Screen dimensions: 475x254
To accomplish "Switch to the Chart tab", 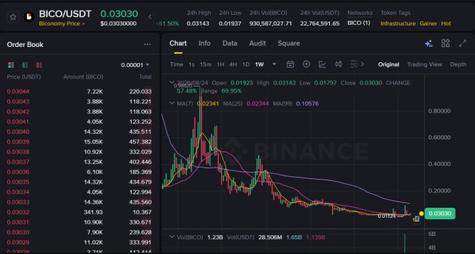I will [178, 43].
